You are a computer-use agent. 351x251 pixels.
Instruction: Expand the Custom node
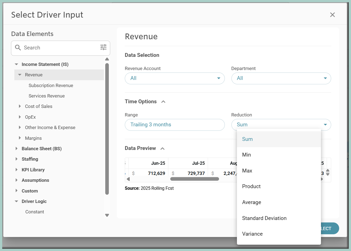click(x=17, y=191)
